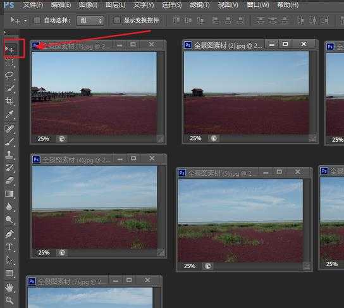Select the Move tool in toolbox
Image resolution: width=344 pixels, height=308 pixels.
tap(9, 49)
